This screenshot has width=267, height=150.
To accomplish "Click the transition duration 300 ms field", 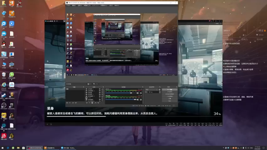I will (154, 92).
